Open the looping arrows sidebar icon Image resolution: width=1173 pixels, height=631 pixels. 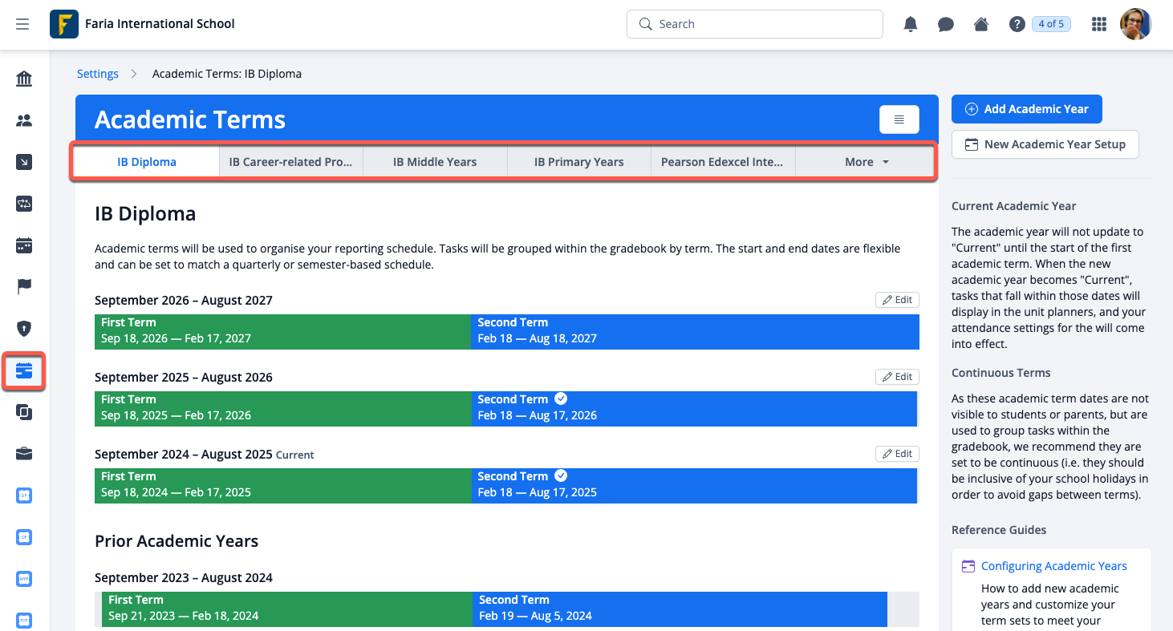pos(24,204)
